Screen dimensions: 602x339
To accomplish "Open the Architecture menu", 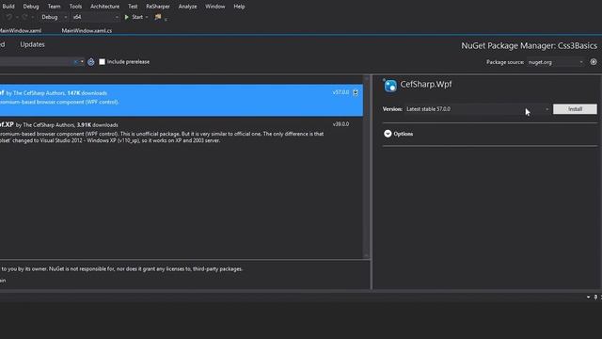I will [104, 7].
